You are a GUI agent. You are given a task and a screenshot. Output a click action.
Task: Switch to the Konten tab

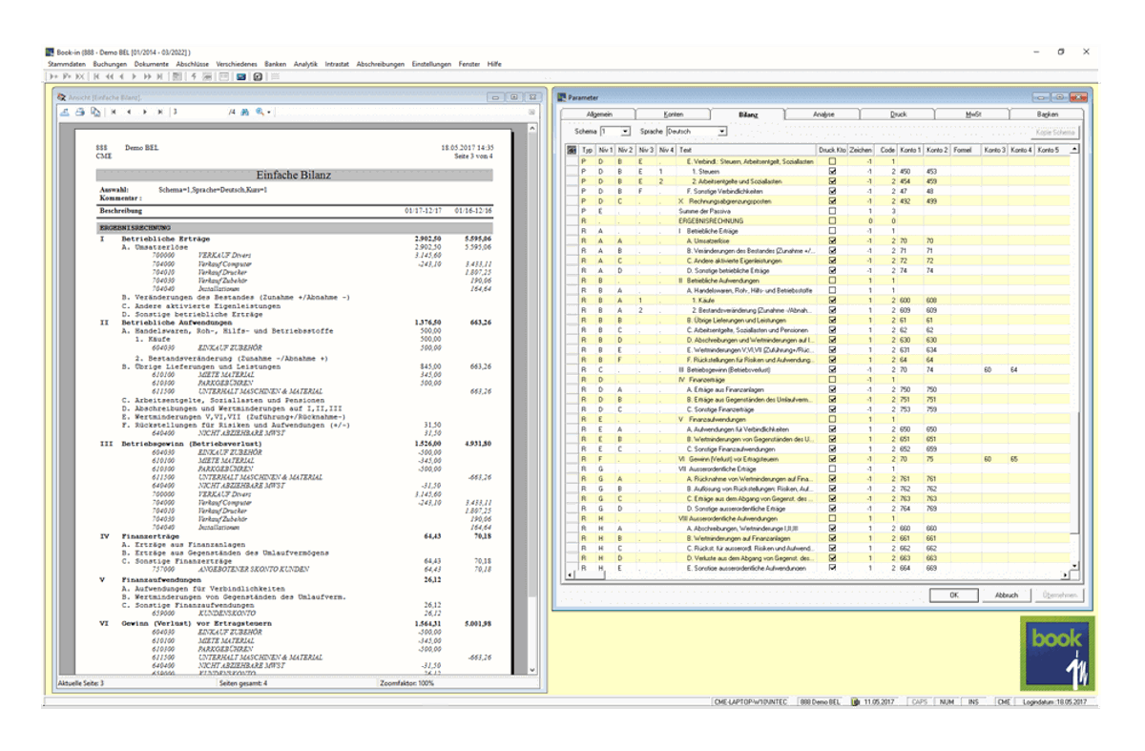[674, 114]
